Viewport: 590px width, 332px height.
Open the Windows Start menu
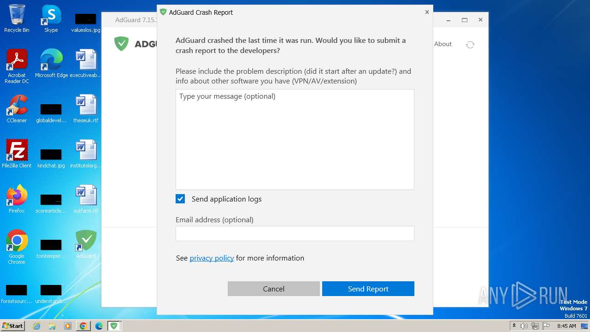[x=13, y=326]
